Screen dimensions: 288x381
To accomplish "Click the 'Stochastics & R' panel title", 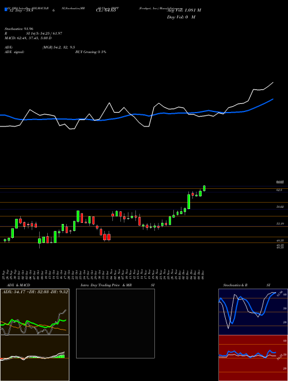I will pyautogui.click(x=235, y=285).
